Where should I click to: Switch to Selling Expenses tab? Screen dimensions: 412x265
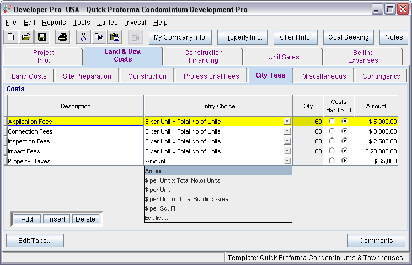(x=363, y=56)
